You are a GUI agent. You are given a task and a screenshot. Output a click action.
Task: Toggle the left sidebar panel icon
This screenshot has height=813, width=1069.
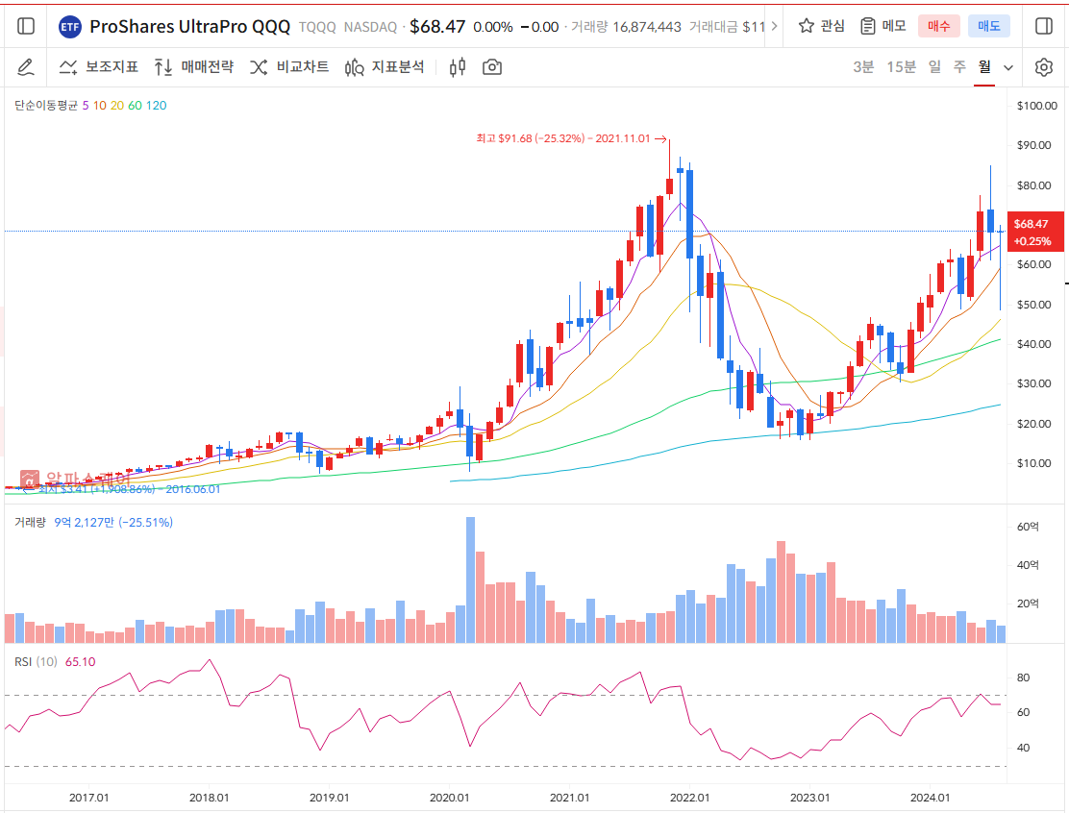26,27
